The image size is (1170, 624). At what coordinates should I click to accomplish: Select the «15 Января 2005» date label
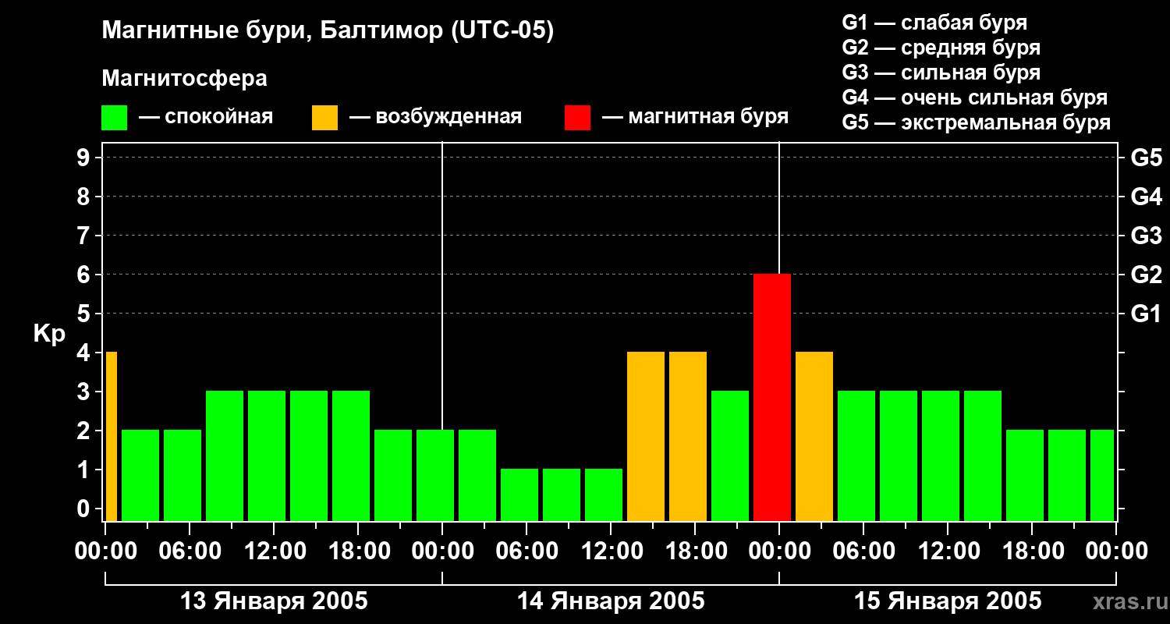(x=948, y=601)
